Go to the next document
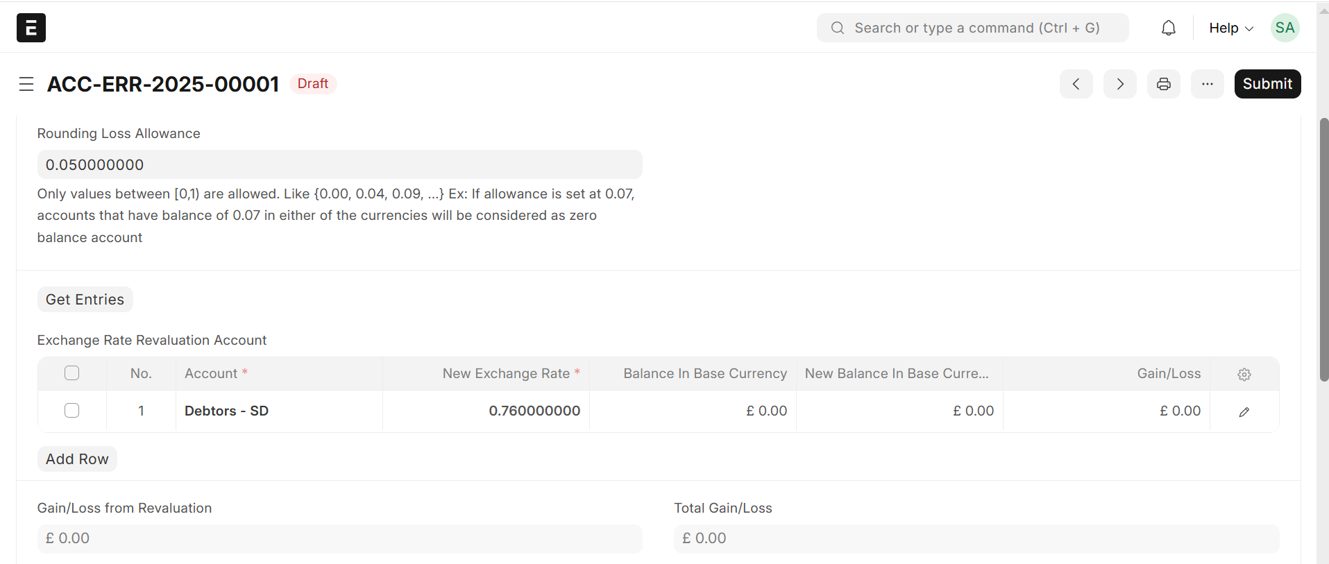This screenshot has height=564, width=1329. (1119, 84)
